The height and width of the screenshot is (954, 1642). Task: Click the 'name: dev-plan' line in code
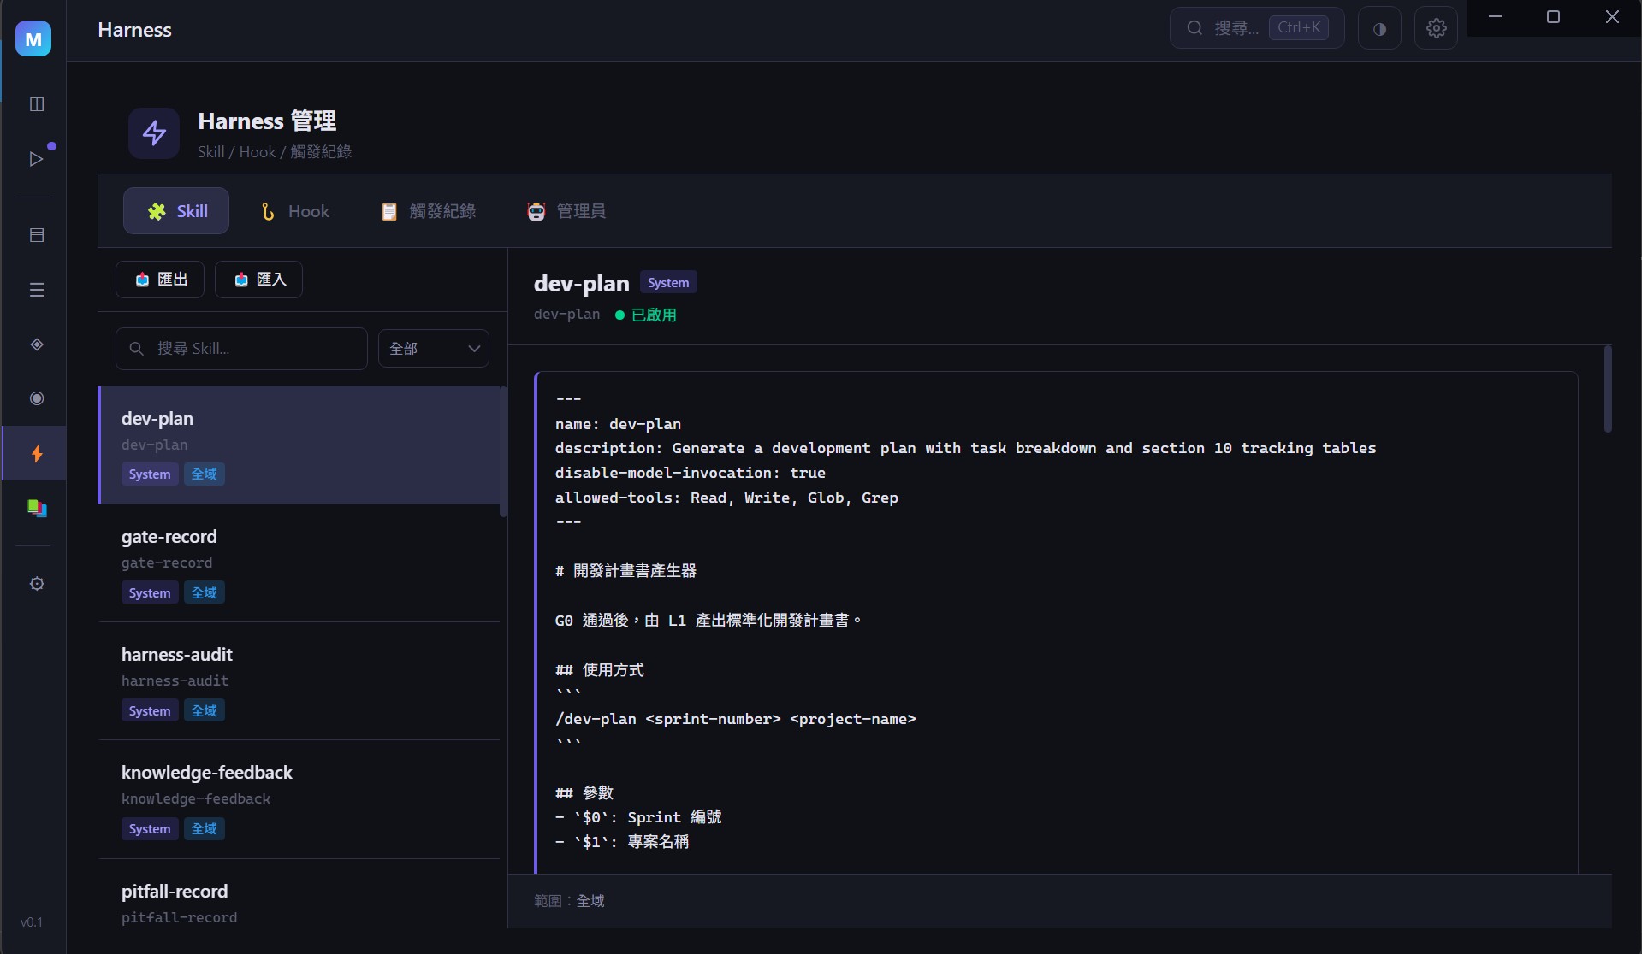(x=618, y=424)
